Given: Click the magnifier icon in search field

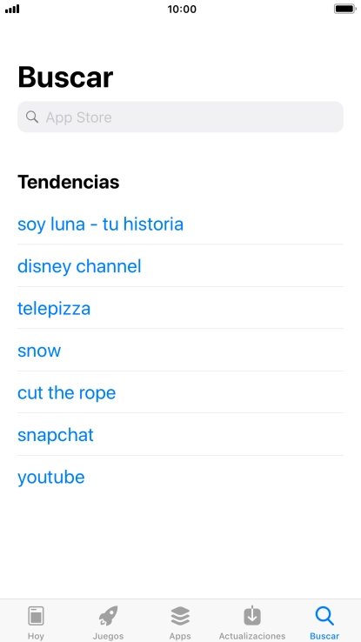Looking at the screenshot, I should (x=32, y=117).
